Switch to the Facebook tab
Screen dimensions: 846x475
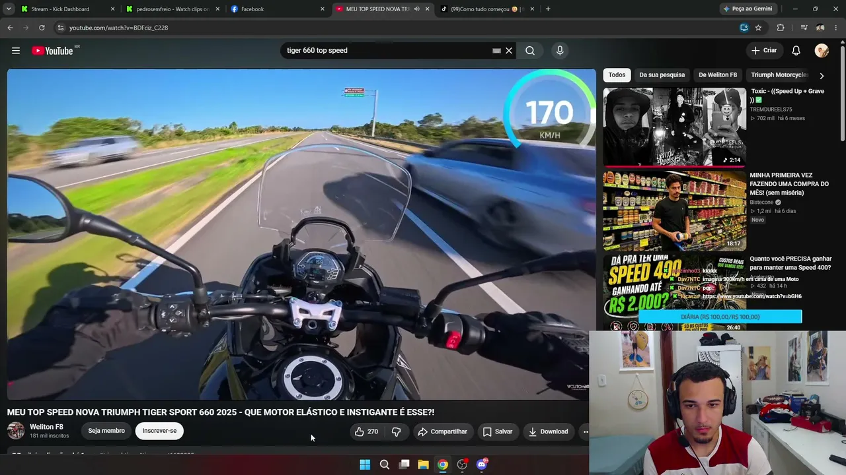pos(278,9)
